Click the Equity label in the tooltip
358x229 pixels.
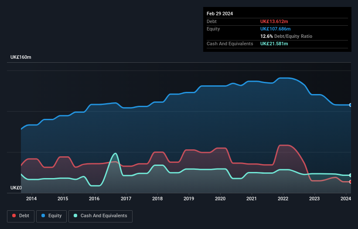point(213,29)
